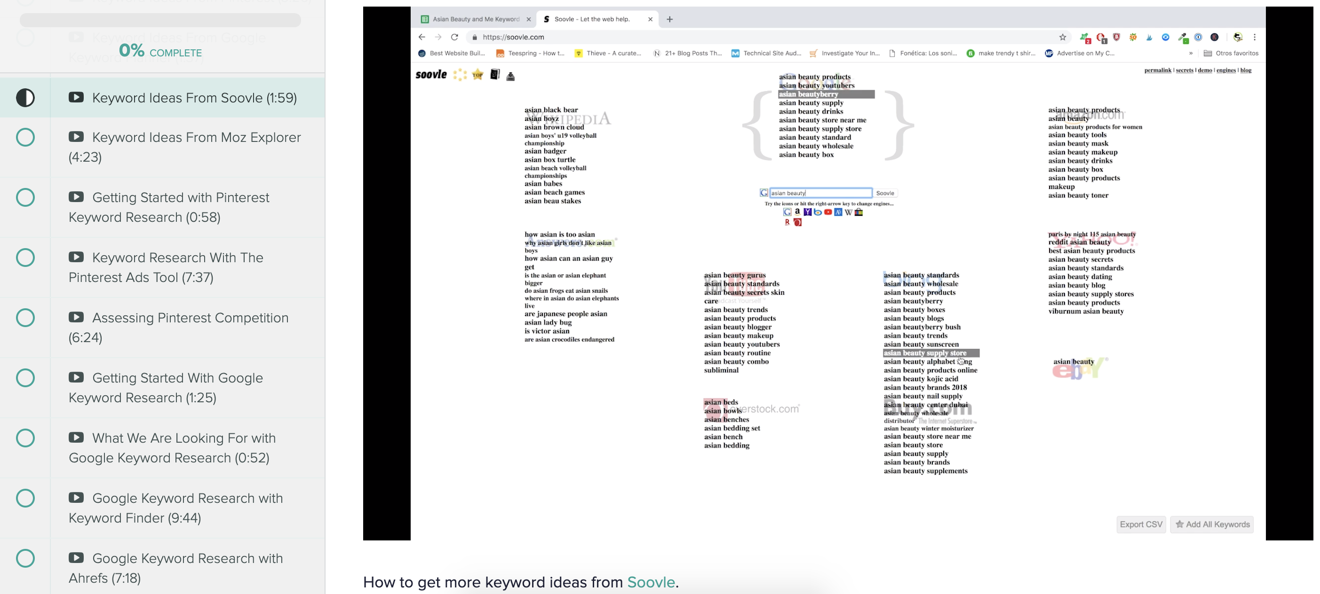Click the course progress bar
Screen dimensions: 1320x594
(160, 20)
